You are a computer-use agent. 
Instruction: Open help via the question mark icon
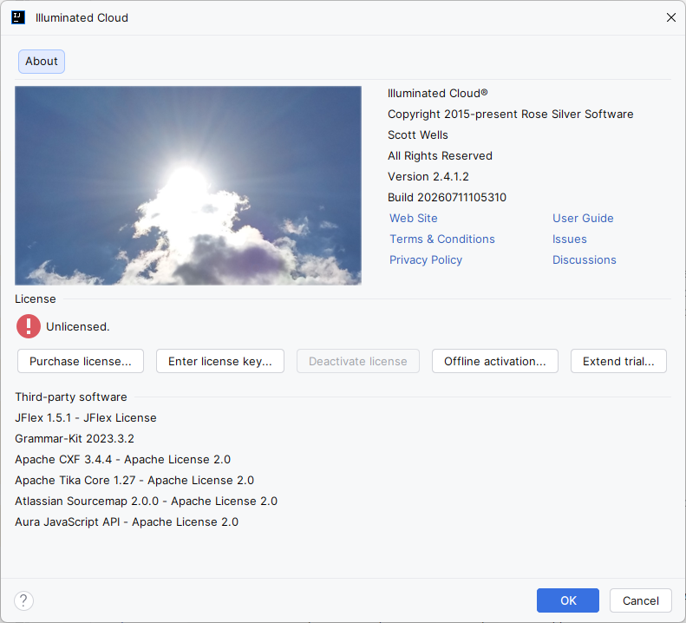tap(23, 600)
